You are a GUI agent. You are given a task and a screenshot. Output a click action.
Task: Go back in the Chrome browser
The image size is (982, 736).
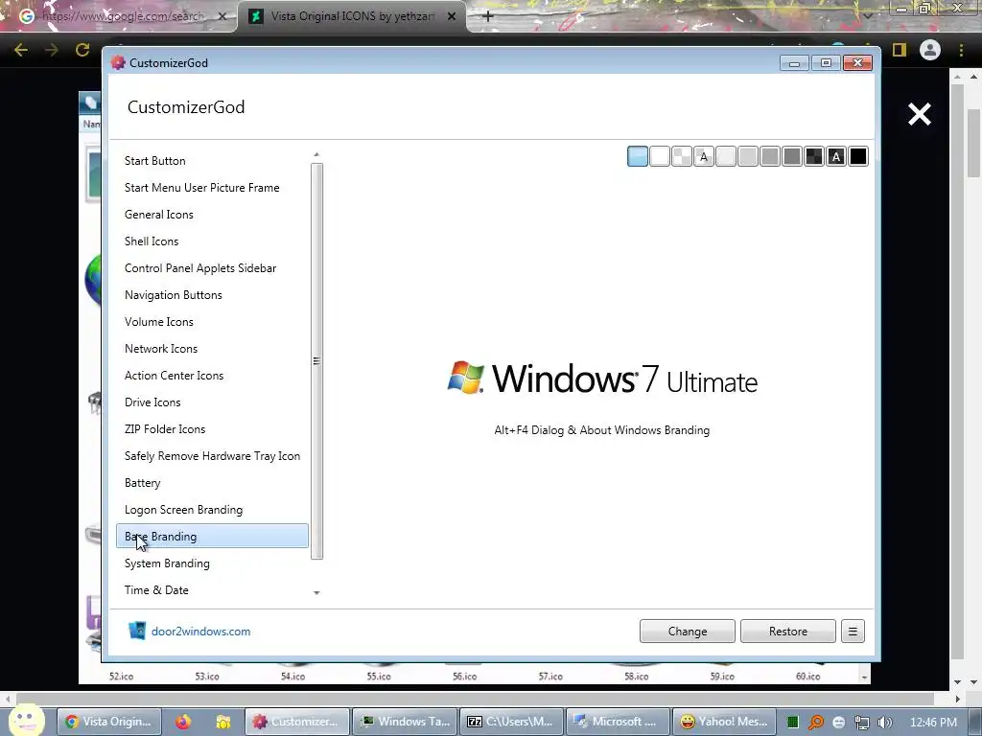(21, 50)
